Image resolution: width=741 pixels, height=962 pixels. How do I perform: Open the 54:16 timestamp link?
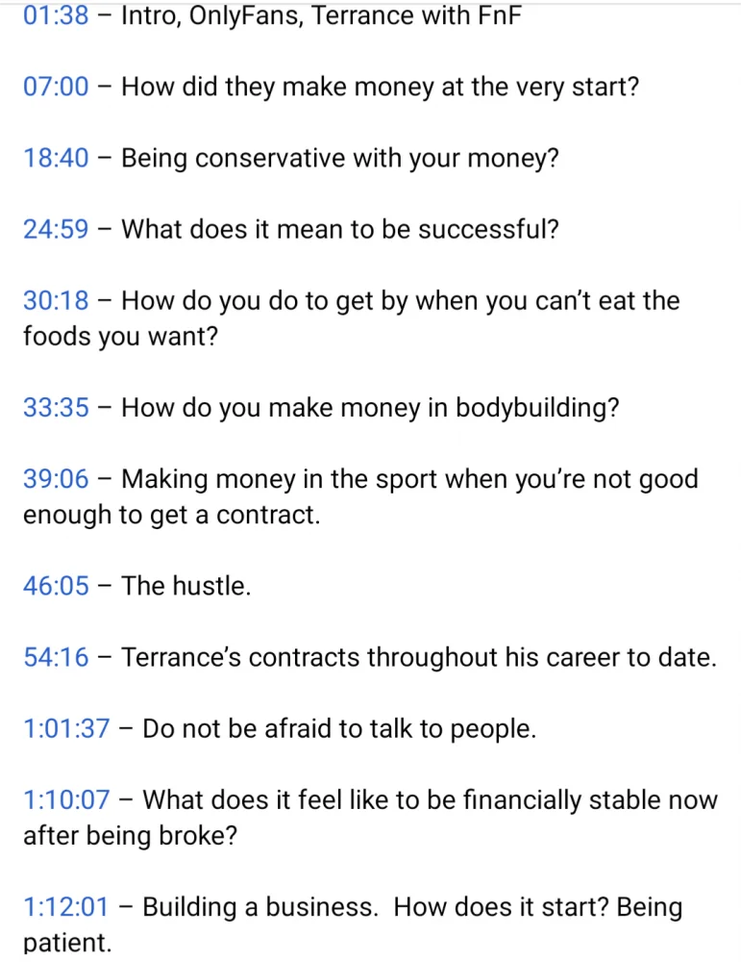pyautogui.click(x=56, y=658)
